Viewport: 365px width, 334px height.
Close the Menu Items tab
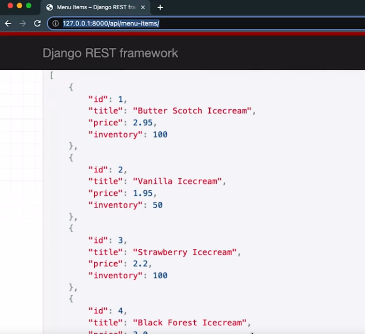[143, 7]
